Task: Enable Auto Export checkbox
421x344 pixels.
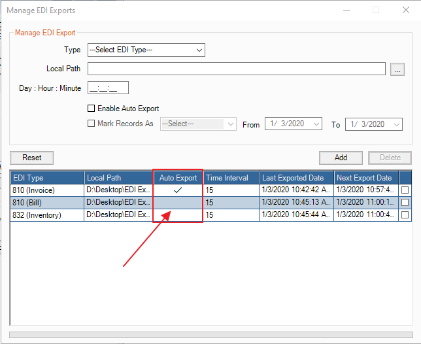Action: tap(92, 109)
